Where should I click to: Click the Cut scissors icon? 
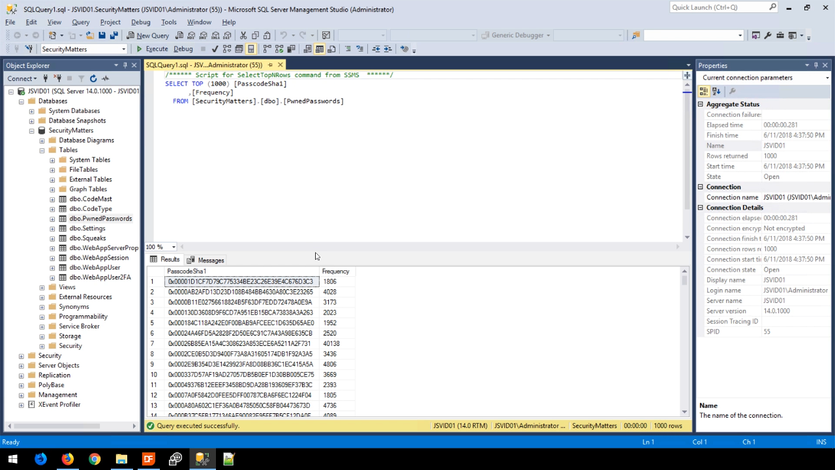[243, 35]
